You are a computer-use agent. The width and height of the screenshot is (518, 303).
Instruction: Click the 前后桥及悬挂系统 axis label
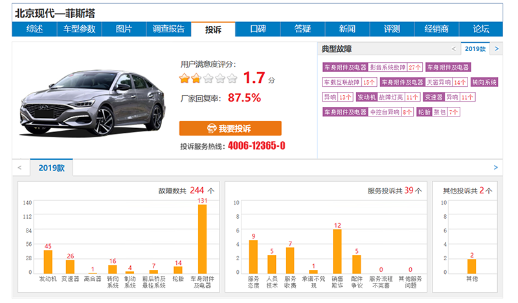[154, 282]
